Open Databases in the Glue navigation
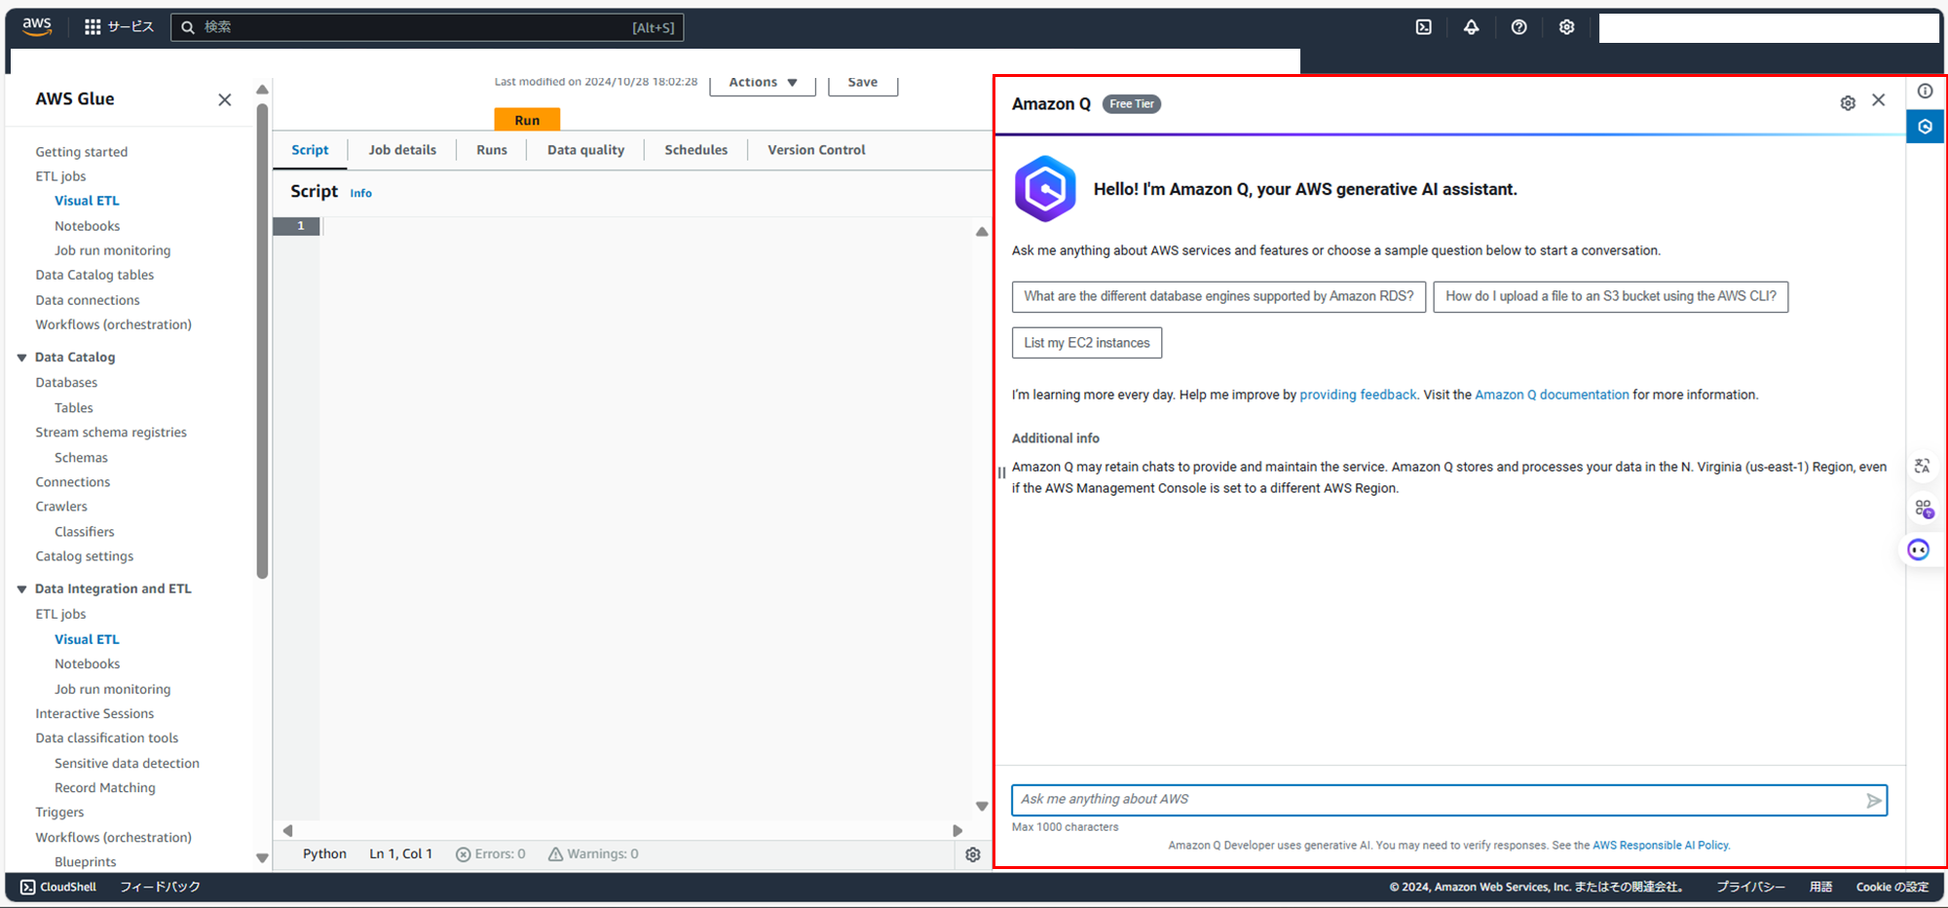1948x908 pixels. click(x=66, y=383)
